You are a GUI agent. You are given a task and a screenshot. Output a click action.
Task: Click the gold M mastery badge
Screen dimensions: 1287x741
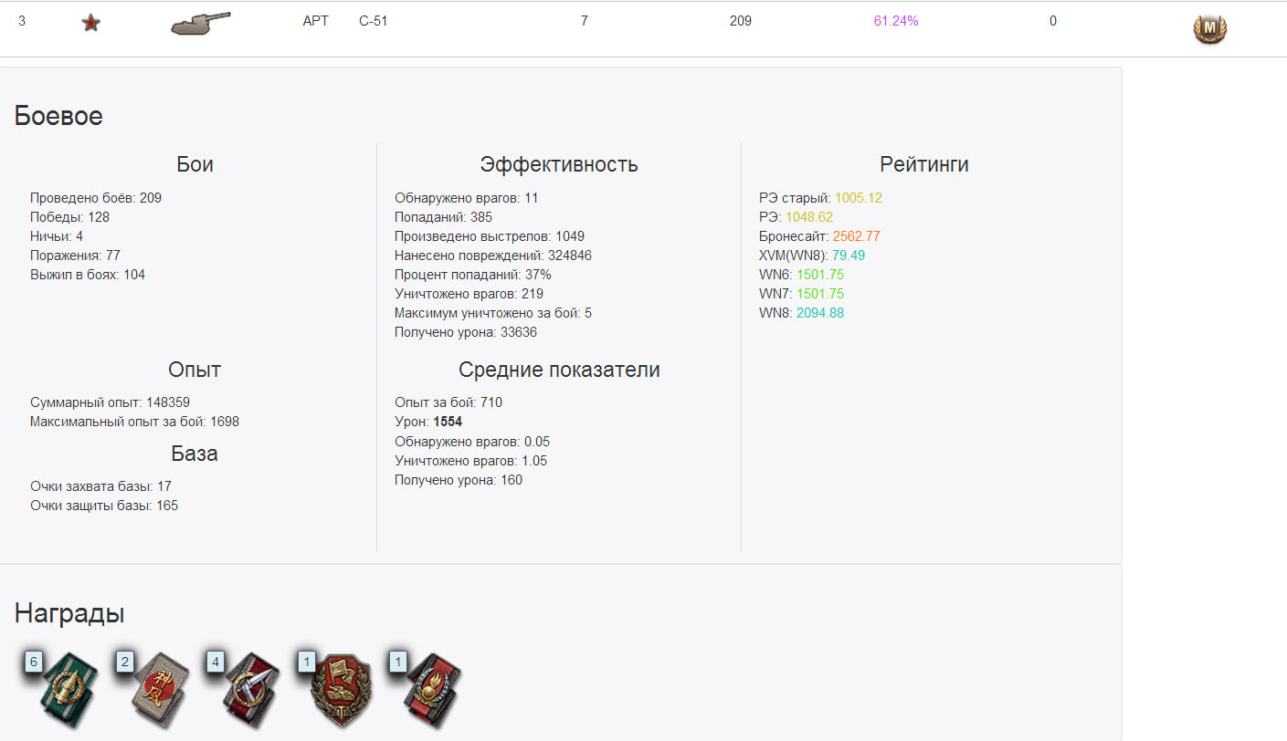[x=1210, y=29]
